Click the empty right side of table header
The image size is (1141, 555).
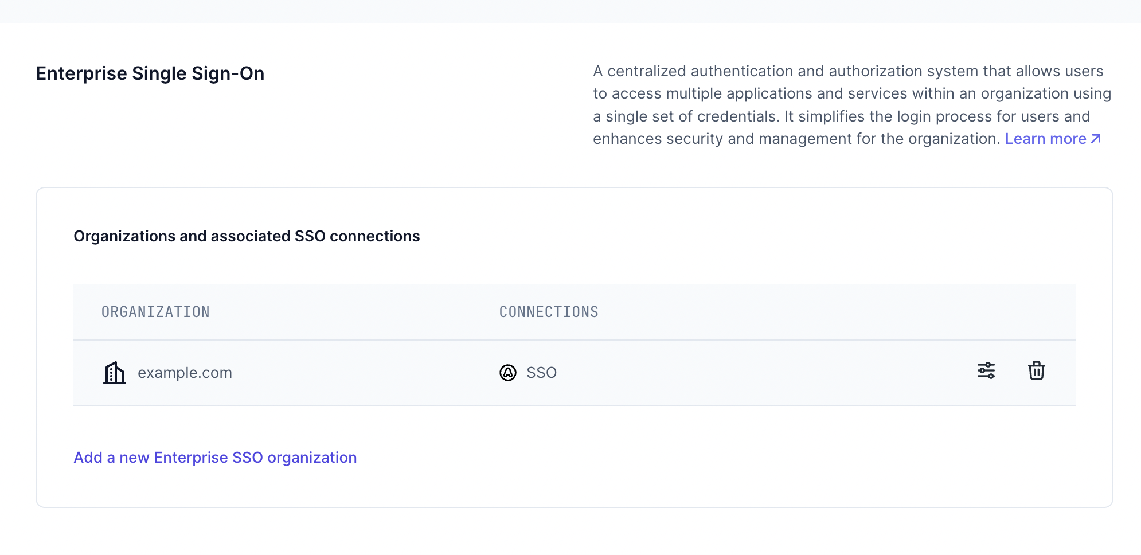click(860, 312)
